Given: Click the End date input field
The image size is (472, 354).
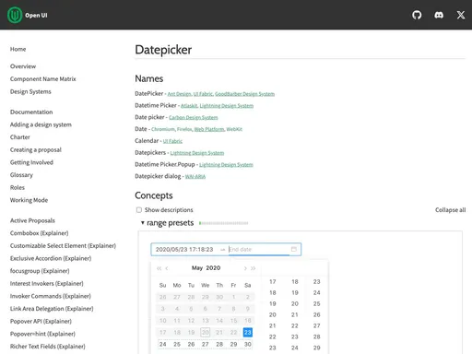Looking at the screenshot, I should click(258, 249).
